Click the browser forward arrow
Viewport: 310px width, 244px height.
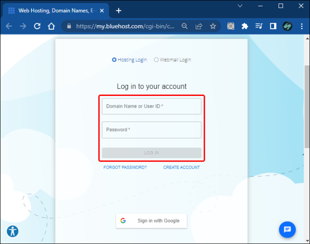click(x=23, y=26)
